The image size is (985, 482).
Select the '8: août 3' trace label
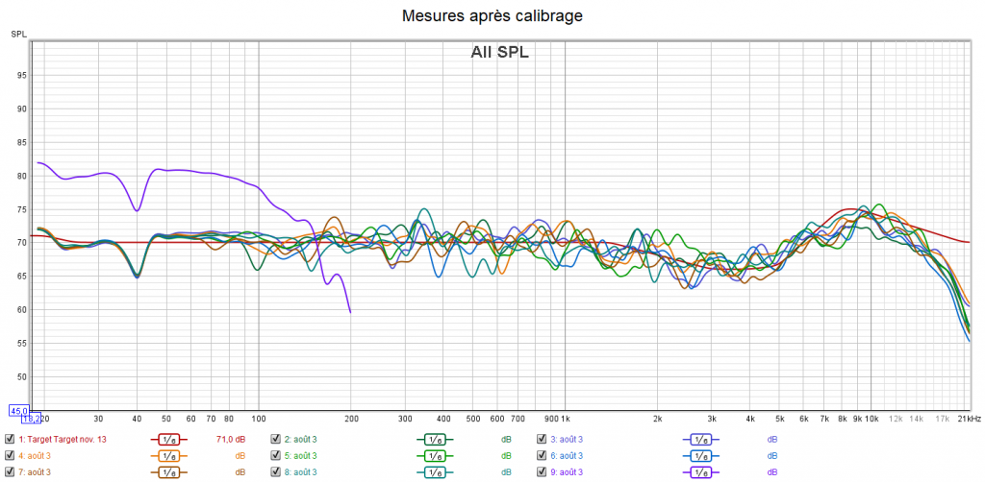(300, 472)
